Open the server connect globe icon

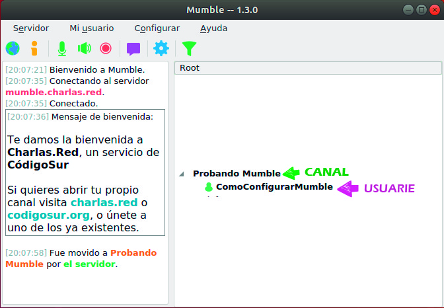(x=13, y=48)
